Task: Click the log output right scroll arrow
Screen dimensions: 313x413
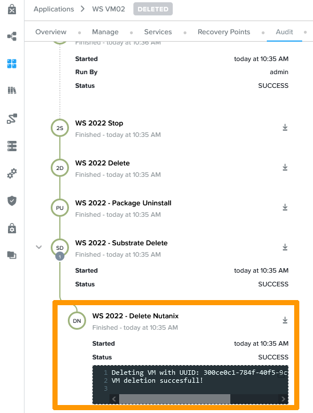Action: [283, 399]
